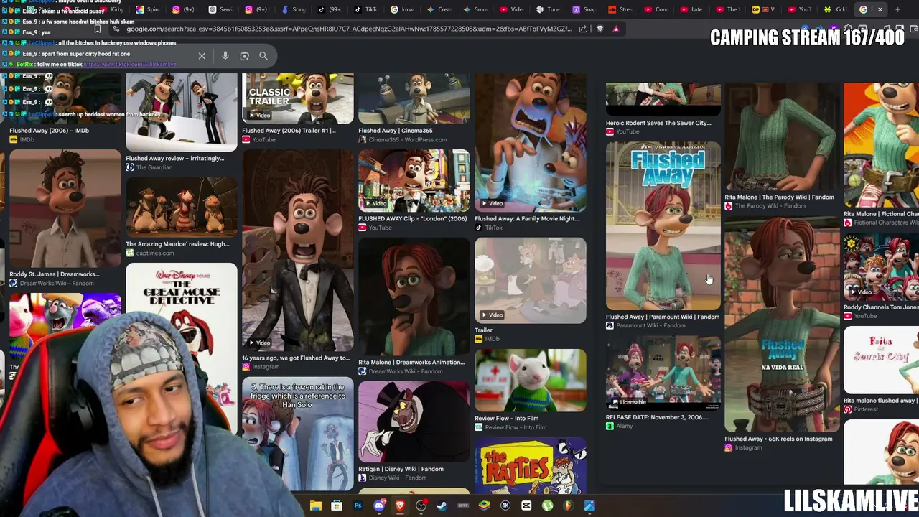This screenshot has height=517, width=919.
Task: Switch to the Spin browser tab
Action: tap(147, 9)
